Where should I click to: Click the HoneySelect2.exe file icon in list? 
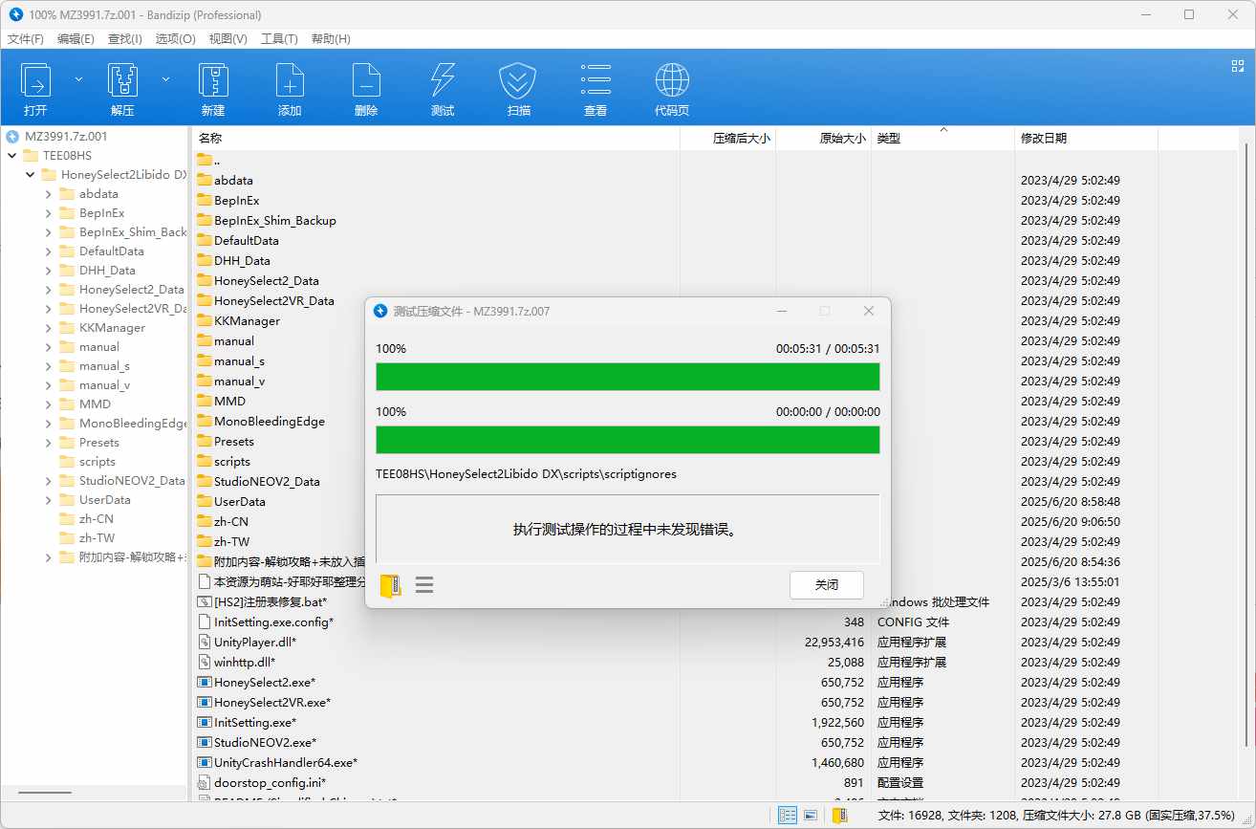click(x=204, y=683)
